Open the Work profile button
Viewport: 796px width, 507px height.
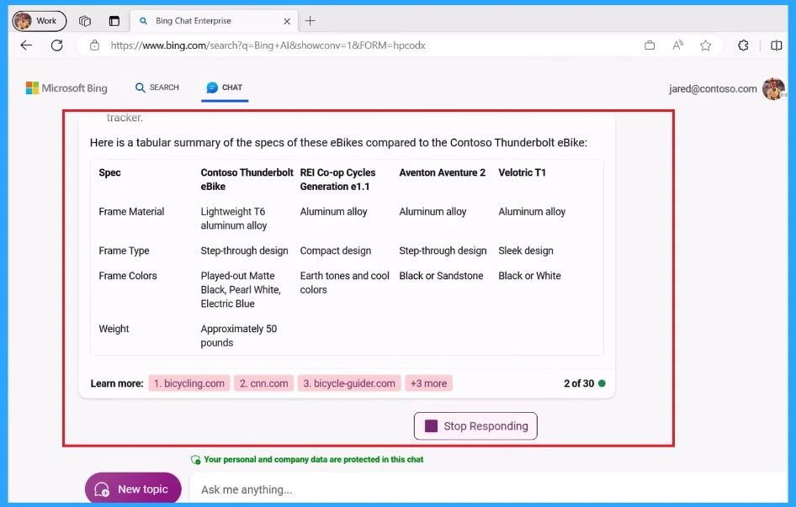[x=39, y=21]
